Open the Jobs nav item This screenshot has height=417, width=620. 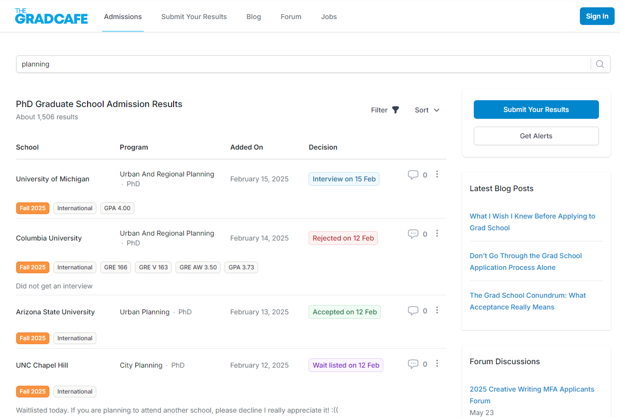(x=329, y=17)
